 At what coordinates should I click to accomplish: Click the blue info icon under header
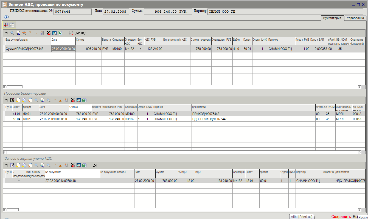(6, 17)
